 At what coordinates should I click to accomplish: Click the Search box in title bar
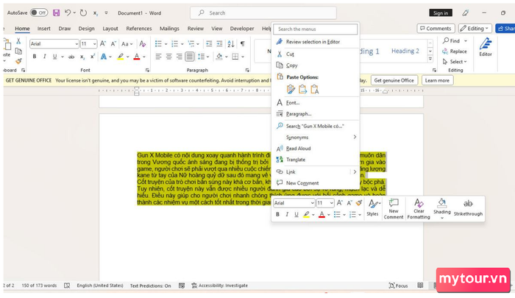point(263,13)
